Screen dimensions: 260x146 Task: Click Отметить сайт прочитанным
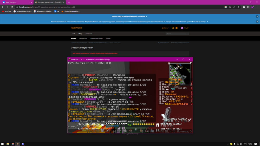pyautogui.click(x=180, y=43)
